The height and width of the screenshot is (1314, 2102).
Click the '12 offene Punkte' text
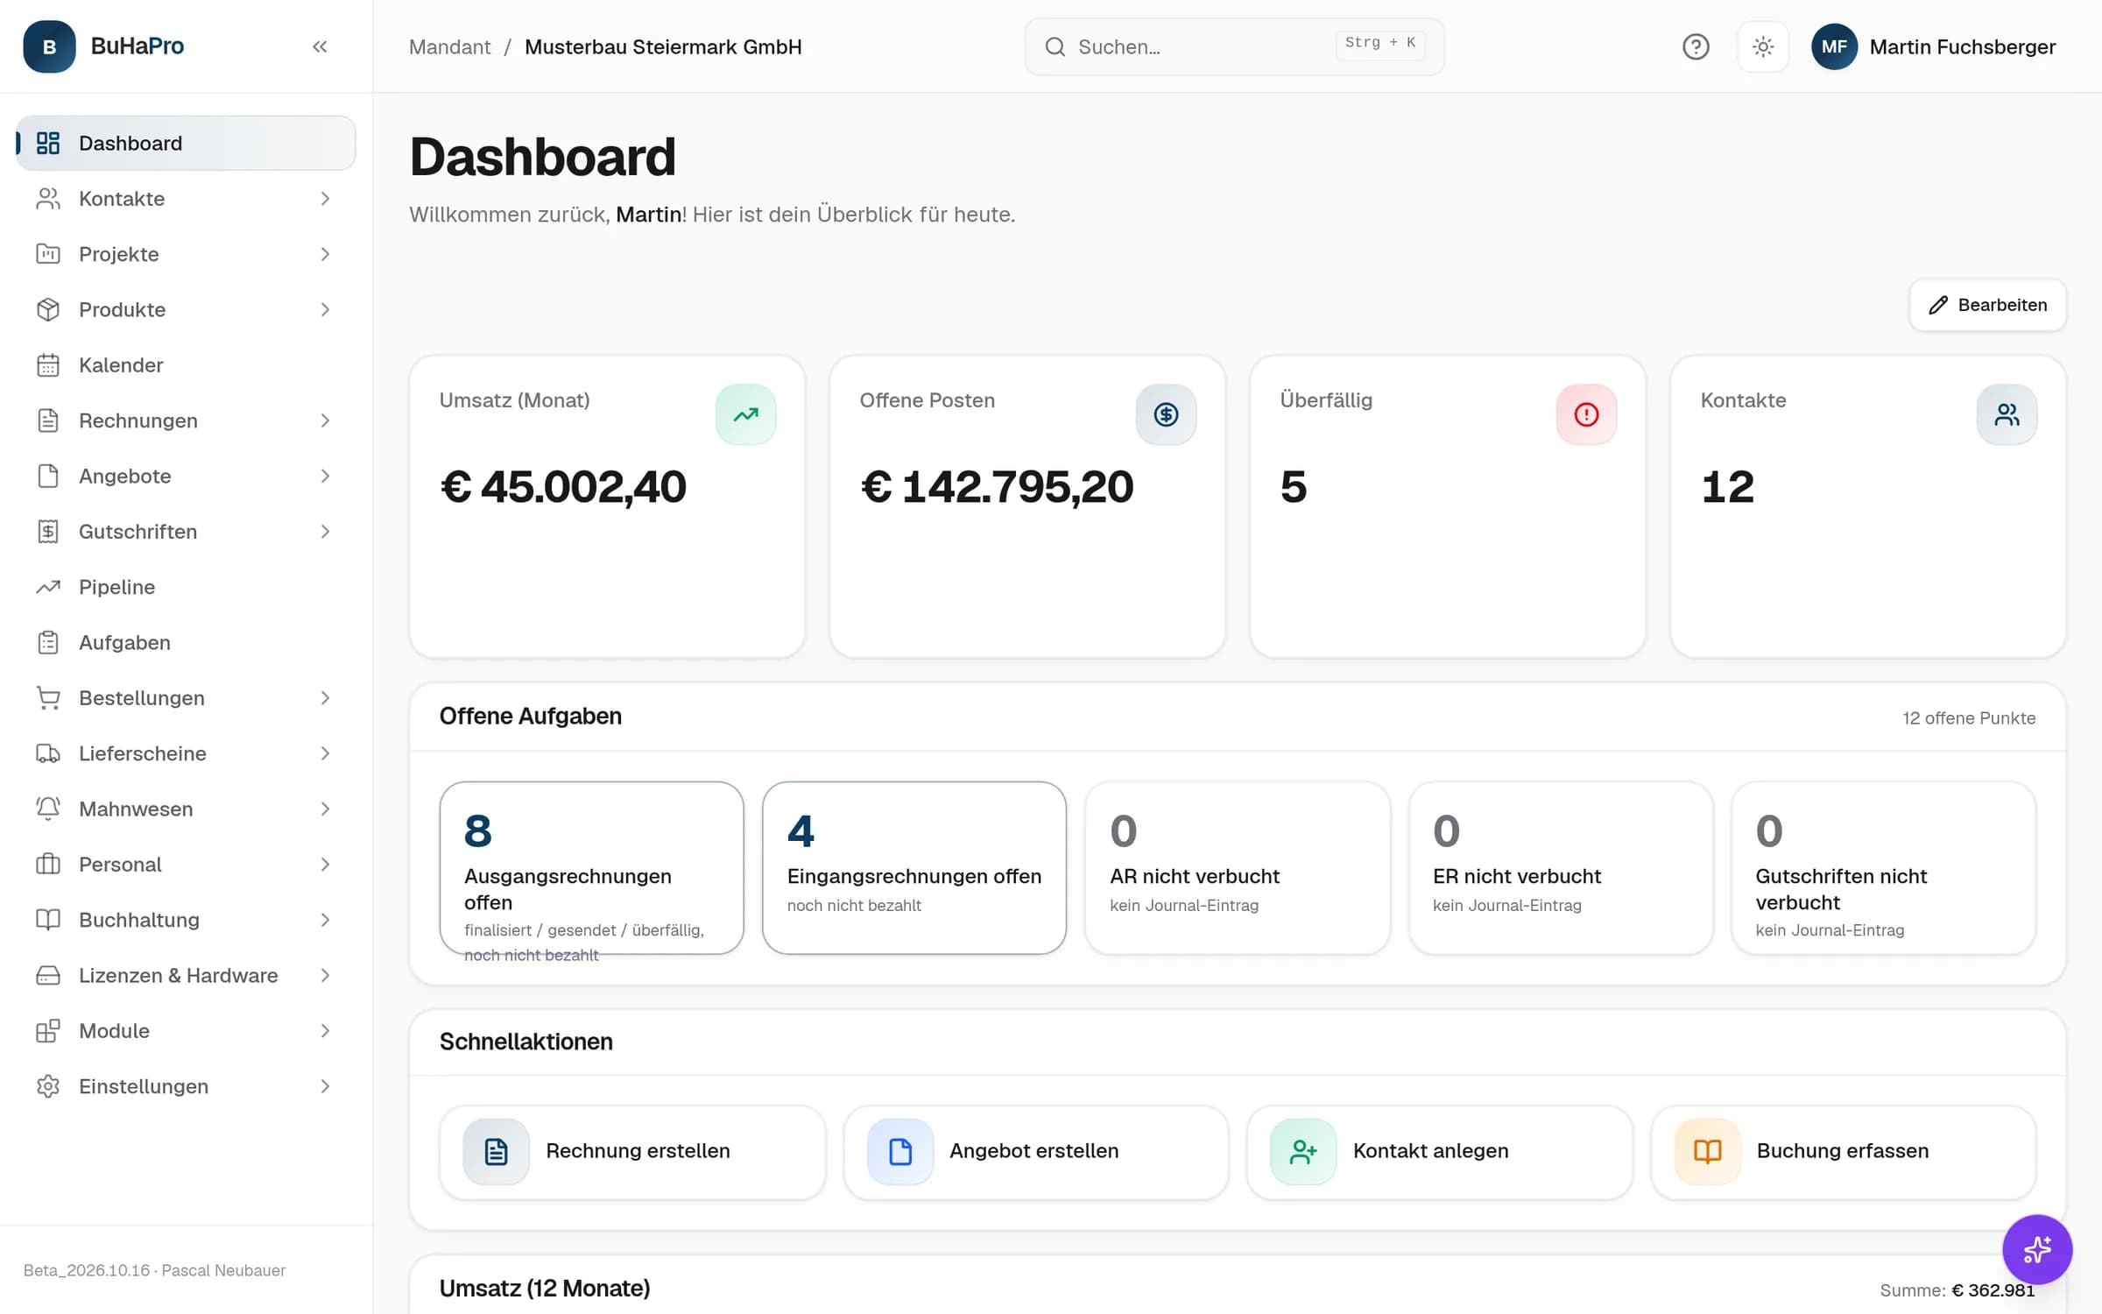tap(1968, 718)
